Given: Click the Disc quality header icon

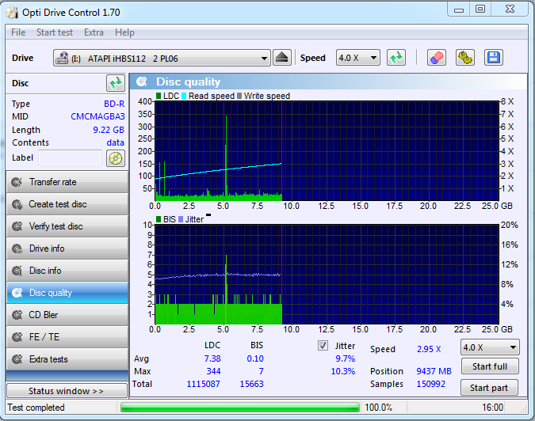Looking at the screenshot, I should [x=142, y=82].
